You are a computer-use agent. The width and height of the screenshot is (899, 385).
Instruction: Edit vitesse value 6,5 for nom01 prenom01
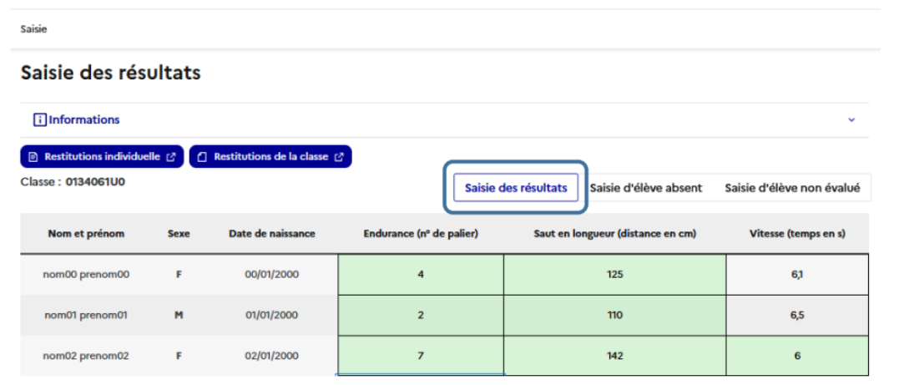(797, 315)
